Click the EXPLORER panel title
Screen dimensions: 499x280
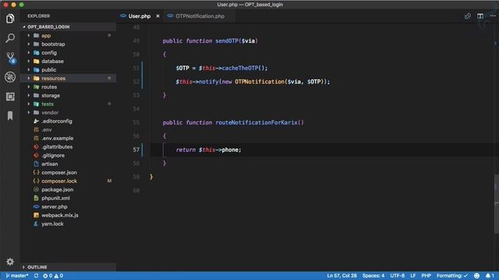click(x=38, y=16)
